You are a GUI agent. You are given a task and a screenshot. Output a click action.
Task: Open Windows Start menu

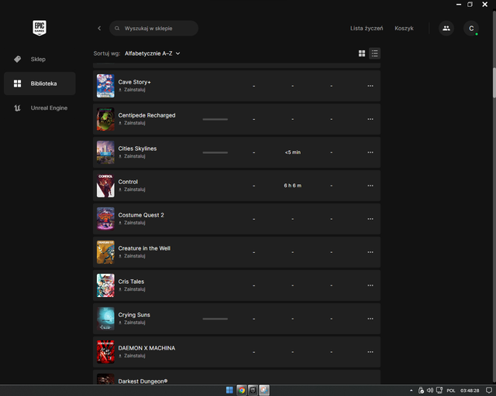point(229,391)
